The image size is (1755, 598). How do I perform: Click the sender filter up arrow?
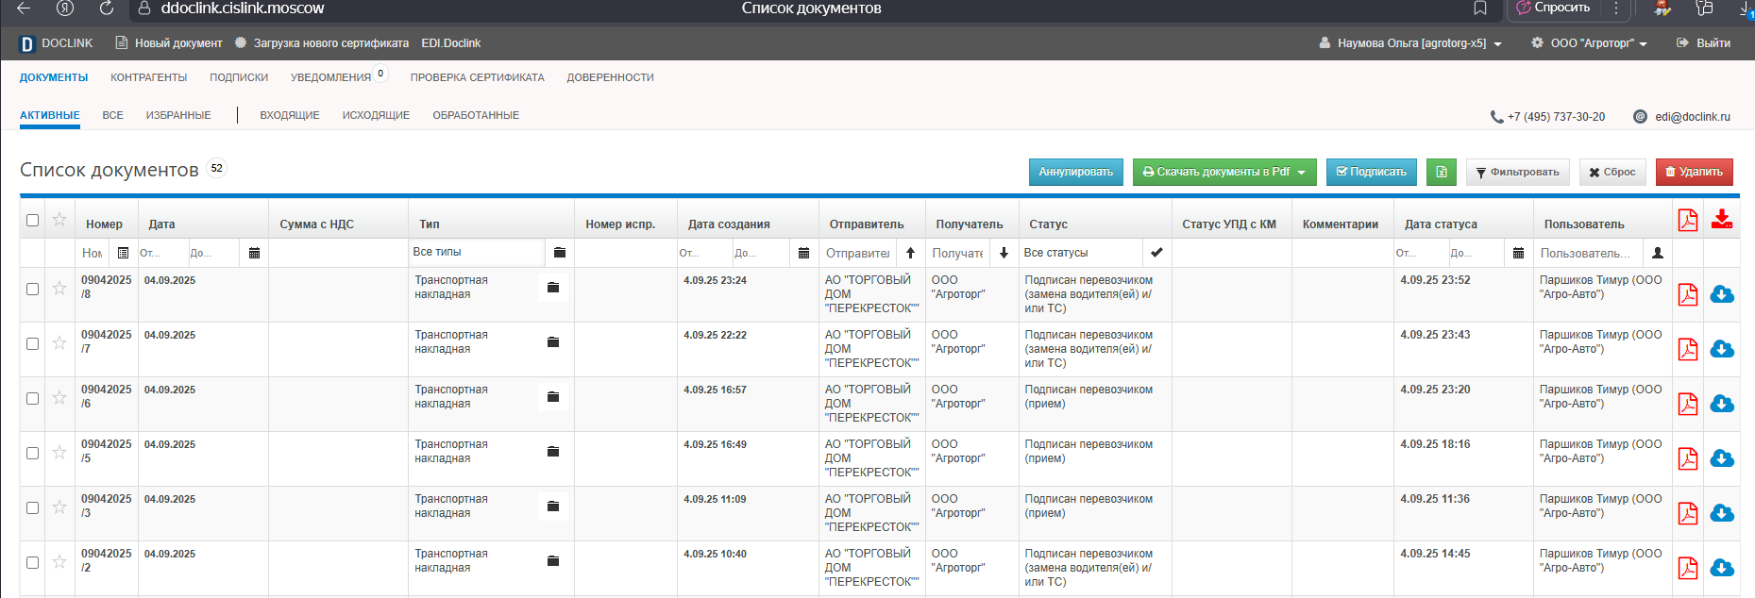click(x=910, y=253)
